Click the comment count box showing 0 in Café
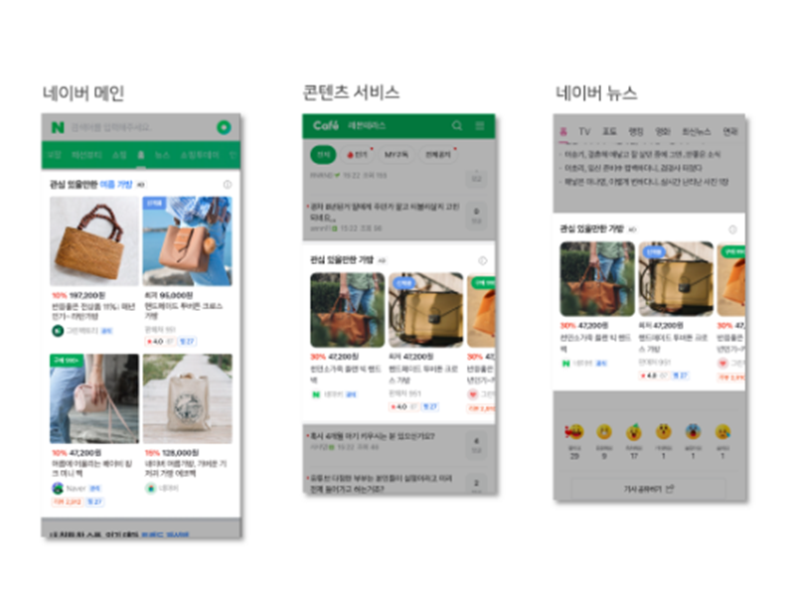The width and height of the screenshot is (798, 610). point(476,216)
